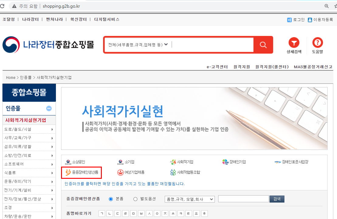Image resolution: width=337 pixels, height=219 pixels.
Task: Click the security warning triangle icon
Action: click(14, 6)
